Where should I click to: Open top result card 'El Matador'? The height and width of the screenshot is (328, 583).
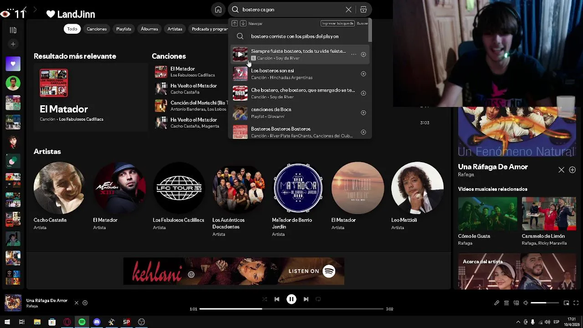coord(90,97)
